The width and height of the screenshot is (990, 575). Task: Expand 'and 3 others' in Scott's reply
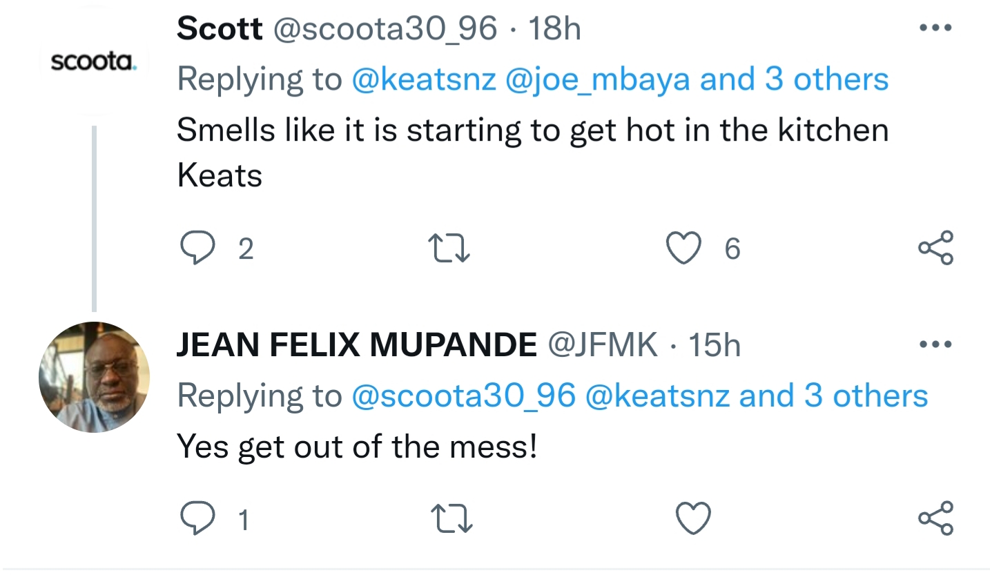click(794, 80)
